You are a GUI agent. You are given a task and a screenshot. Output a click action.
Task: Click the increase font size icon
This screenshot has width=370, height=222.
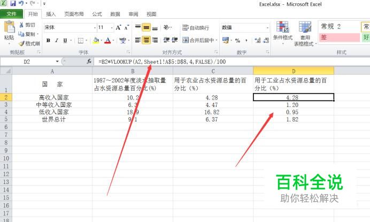(x=119, y=28)
